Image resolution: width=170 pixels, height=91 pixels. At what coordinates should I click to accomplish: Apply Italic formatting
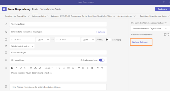[16, 68]
